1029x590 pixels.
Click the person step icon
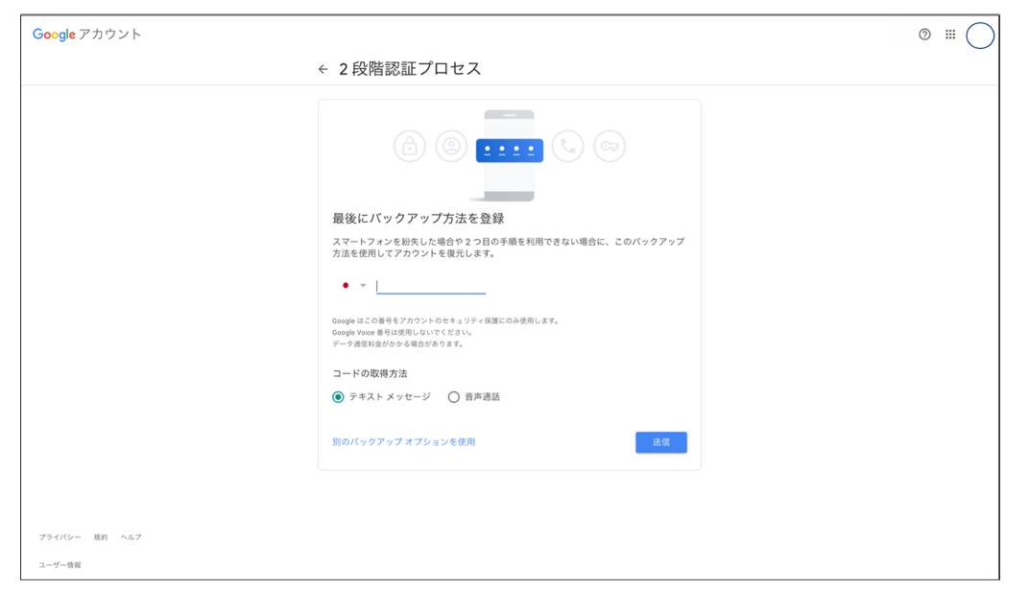pyautogui.click(x=451, y=147)
